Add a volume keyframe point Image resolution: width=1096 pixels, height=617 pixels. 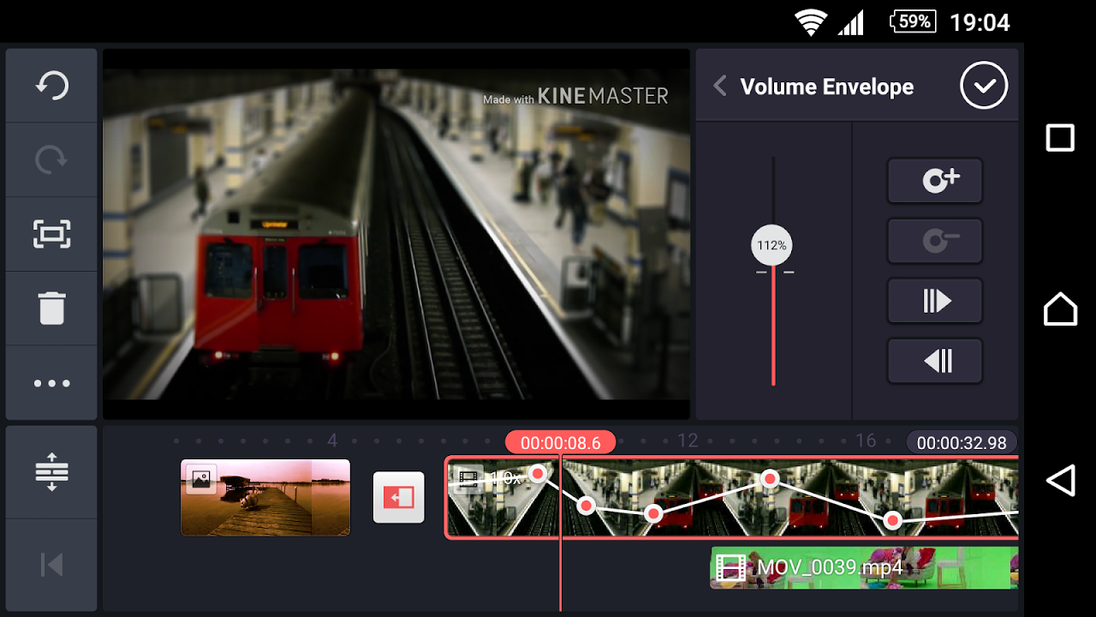[935, 181]
